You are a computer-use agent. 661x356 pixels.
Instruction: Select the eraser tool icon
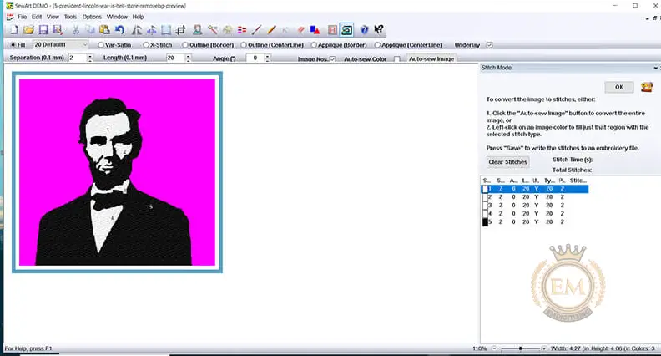pyautogui.click(x=300, y=30)
